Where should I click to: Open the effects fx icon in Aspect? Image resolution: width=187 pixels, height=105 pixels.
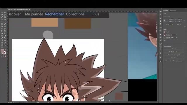(165, 41)
